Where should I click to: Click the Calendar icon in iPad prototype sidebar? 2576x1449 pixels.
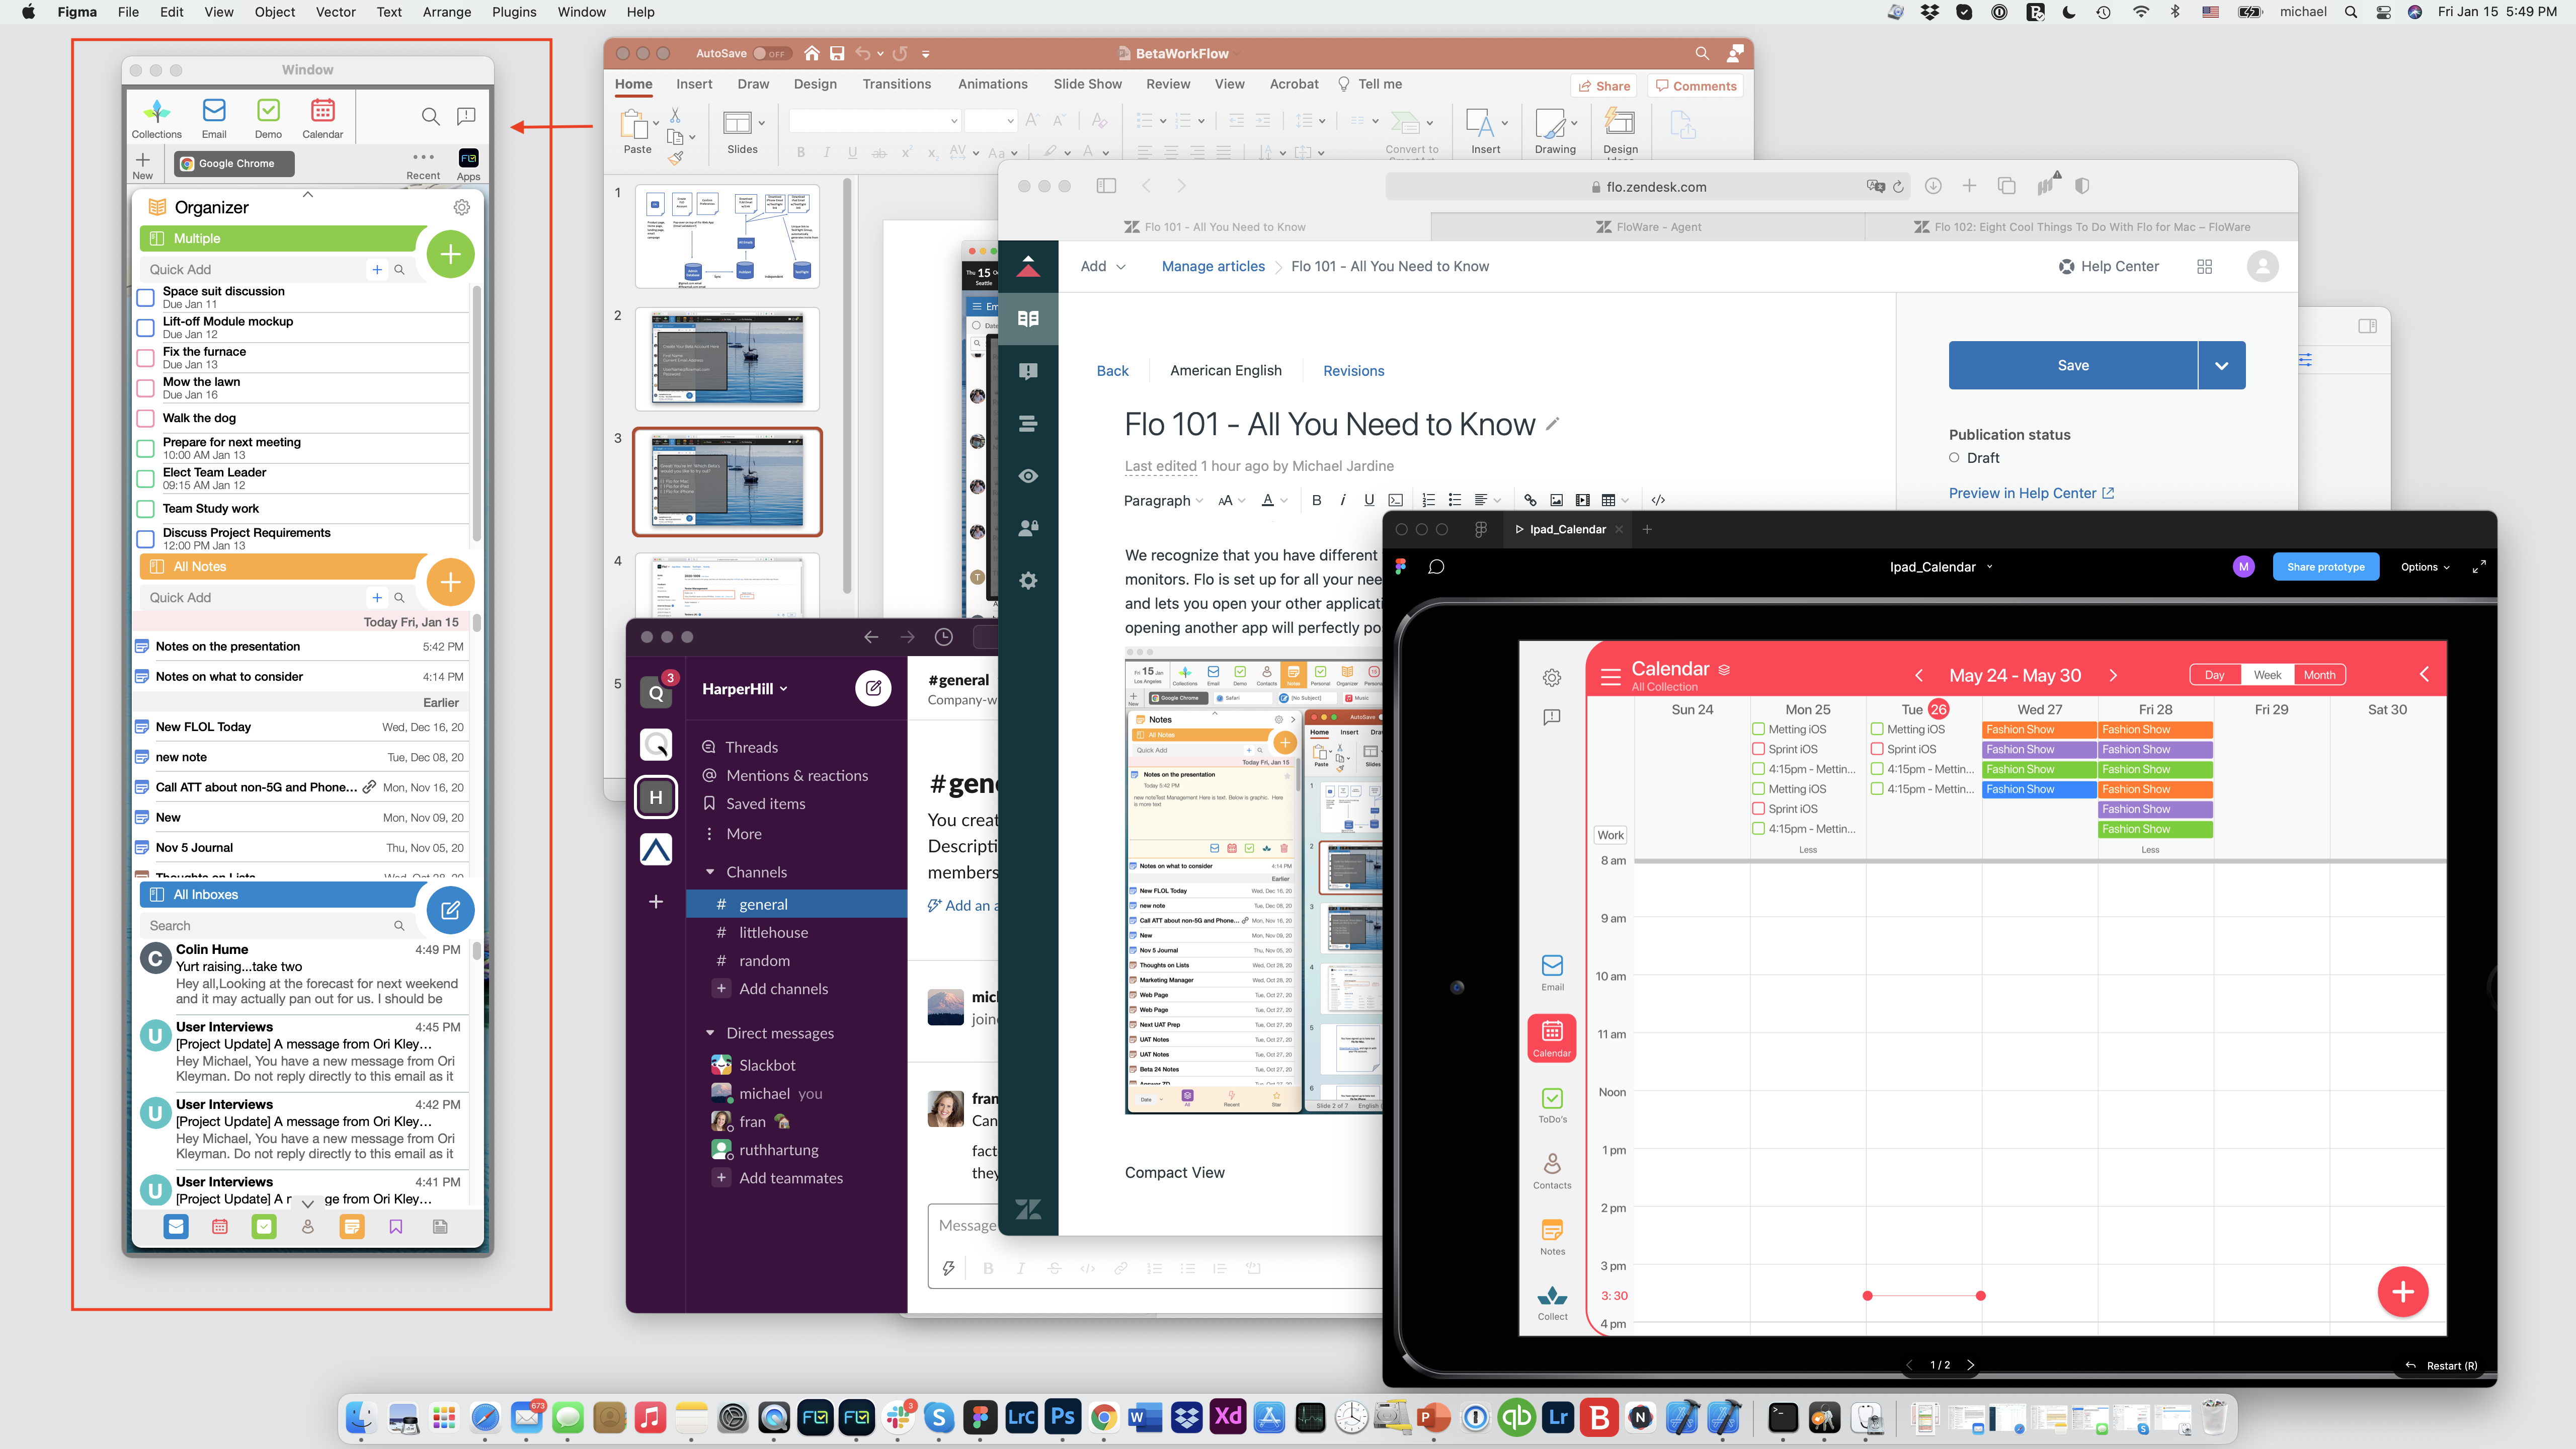[1552, 1038]
